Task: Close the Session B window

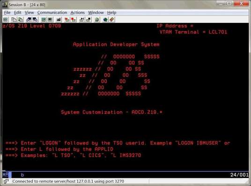Action: pos(241,4)
